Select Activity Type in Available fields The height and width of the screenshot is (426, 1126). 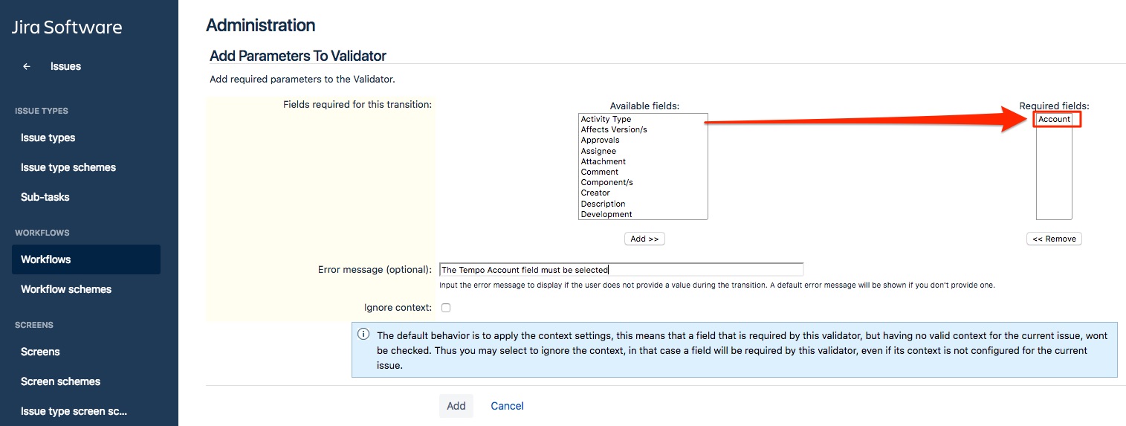pyautogui.click(x=606, y=119)
